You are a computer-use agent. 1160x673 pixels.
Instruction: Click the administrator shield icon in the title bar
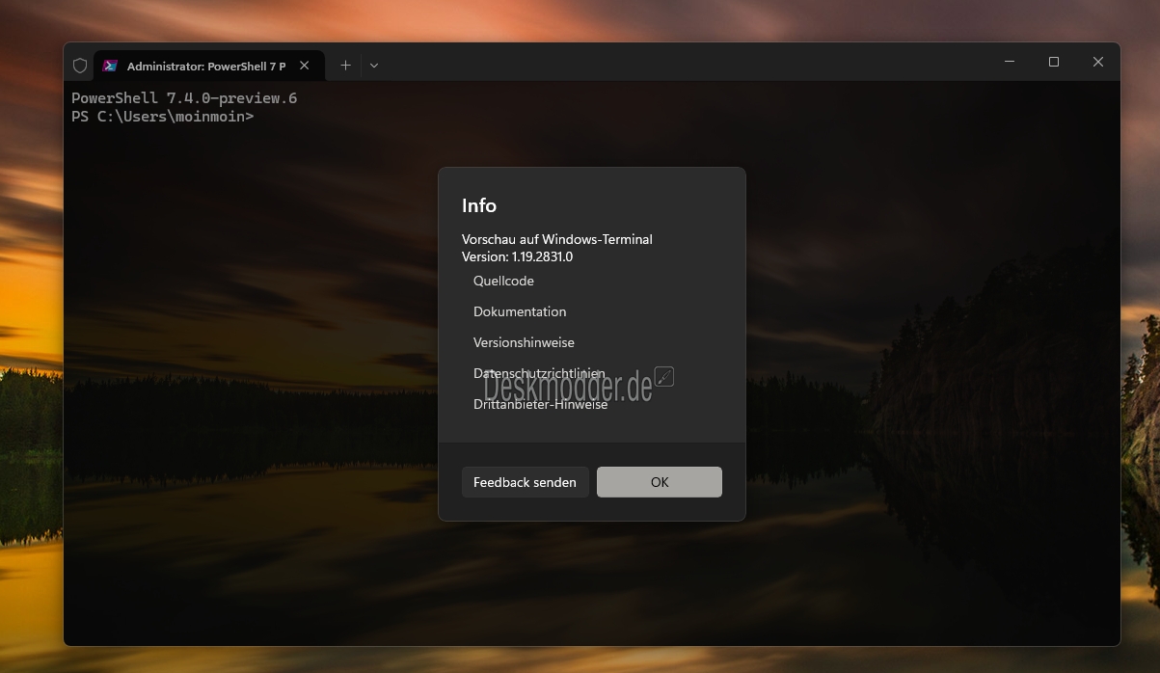coord(80,66)
